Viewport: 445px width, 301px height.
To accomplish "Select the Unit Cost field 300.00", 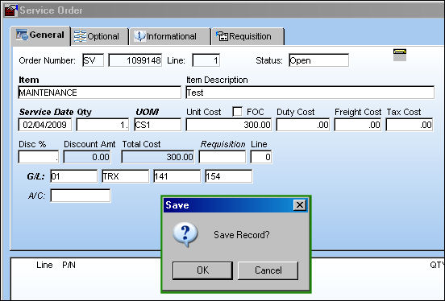I will tap(229, 125).
